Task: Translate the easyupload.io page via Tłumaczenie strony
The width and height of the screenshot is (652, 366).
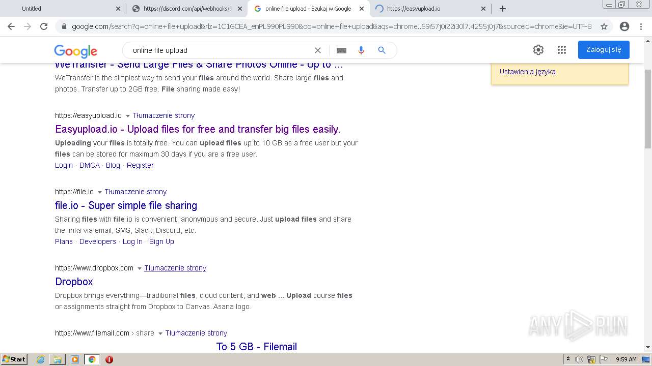Action: click(x=164, y=115)
